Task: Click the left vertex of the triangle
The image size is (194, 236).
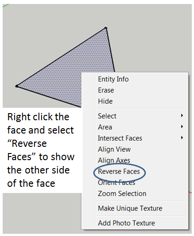Action: click(17, 86)
